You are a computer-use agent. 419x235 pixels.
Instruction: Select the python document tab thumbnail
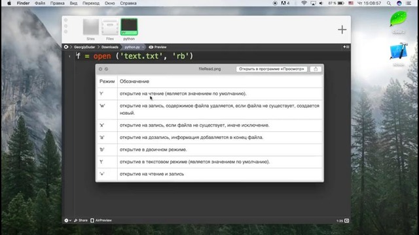click(x=129, y=29)
